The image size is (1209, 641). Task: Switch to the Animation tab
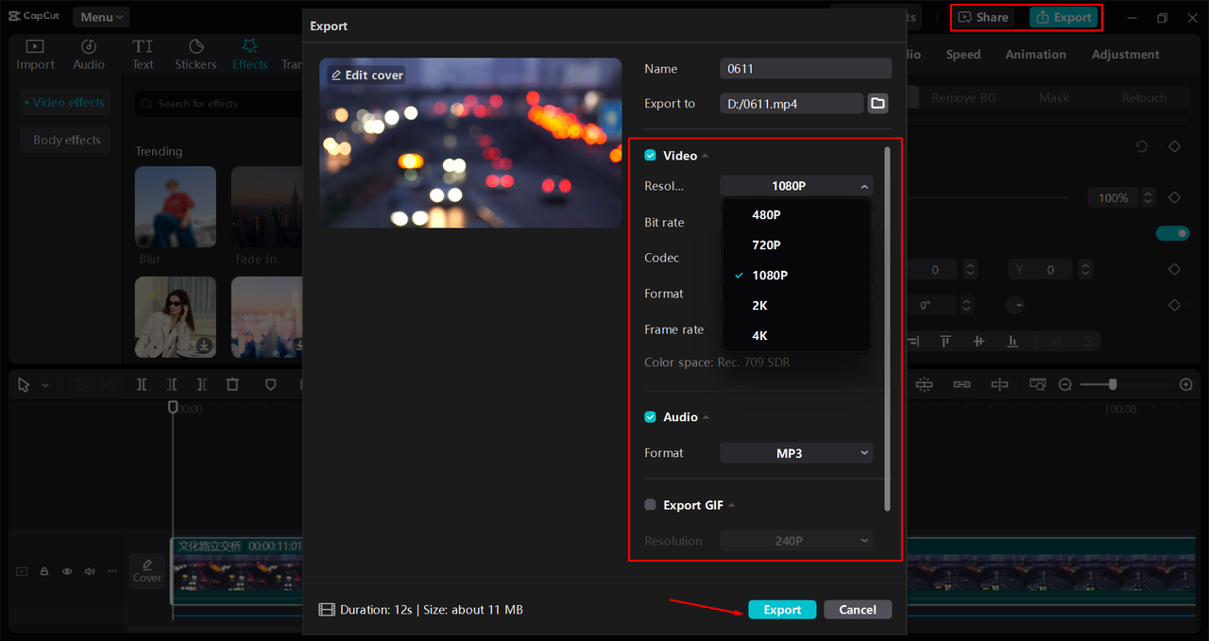1035,55
